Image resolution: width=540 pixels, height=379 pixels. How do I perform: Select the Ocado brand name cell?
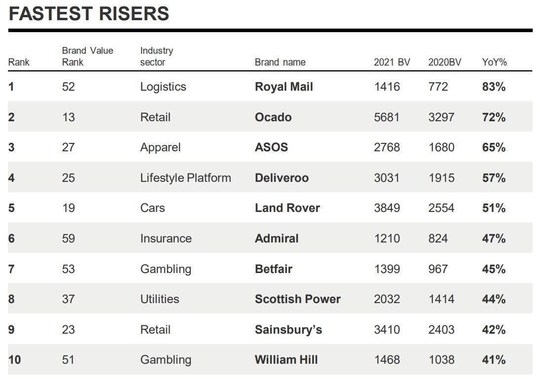[273, 117]
